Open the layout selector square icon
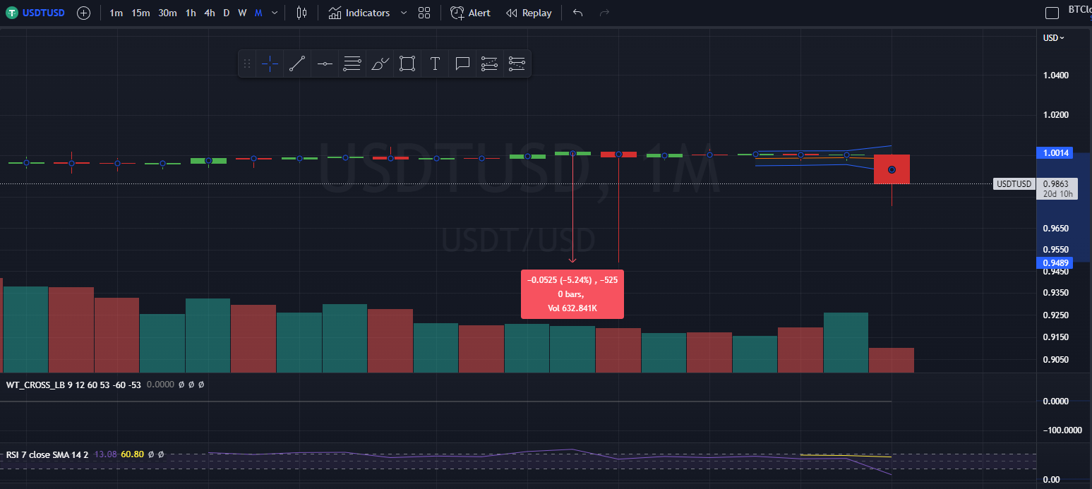 (x=1052, y=13)
